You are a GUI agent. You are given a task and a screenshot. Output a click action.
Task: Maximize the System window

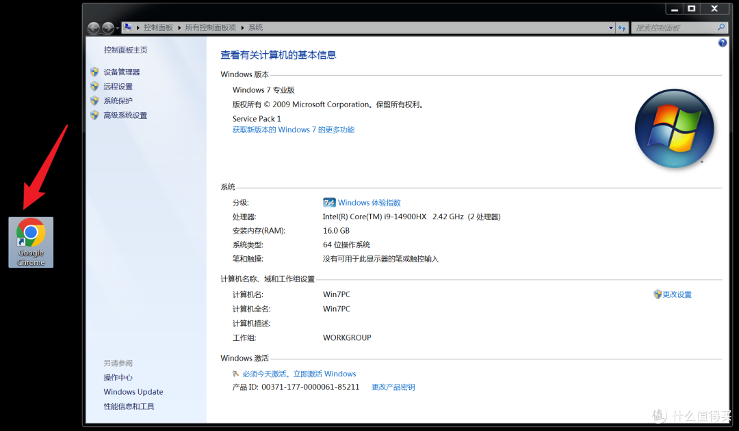(691, 9)
